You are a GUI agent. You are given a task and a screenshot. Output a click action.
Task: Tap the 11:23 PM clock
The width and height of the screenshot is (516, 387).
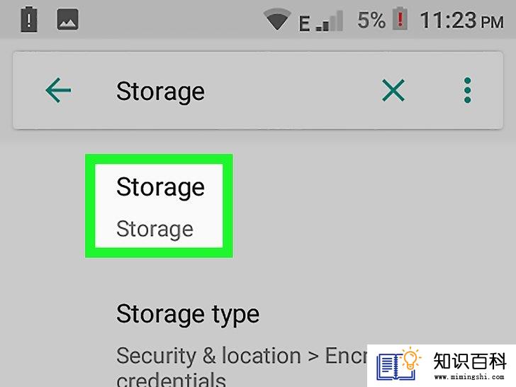point(461,21)
